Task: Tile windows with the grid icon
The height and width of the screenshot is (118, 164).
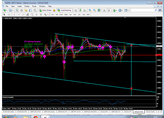Action: 99,10
